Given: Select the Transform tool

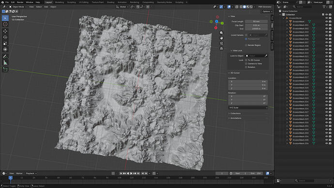Looking at the screenshot, I should [5, 49].
